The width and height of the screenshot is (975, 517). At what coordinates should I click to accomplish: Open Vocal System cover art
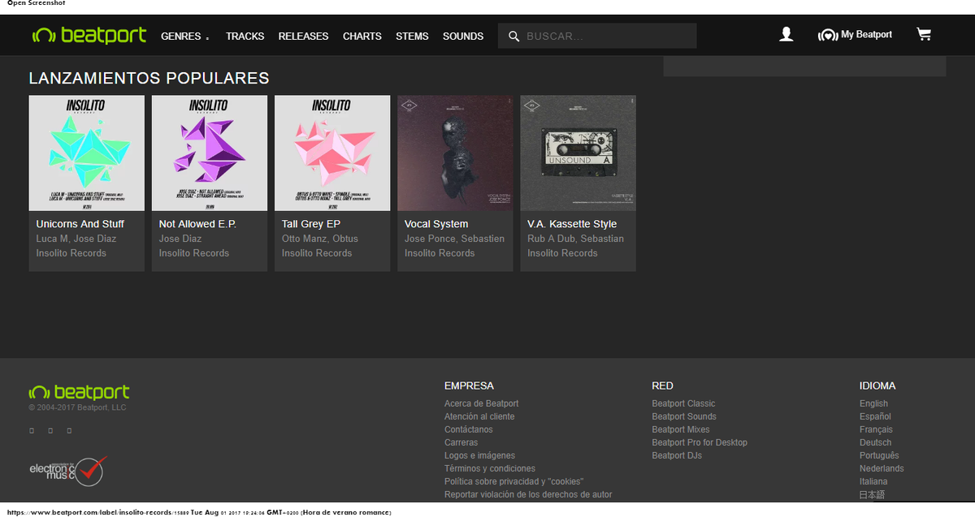point(455,153)
